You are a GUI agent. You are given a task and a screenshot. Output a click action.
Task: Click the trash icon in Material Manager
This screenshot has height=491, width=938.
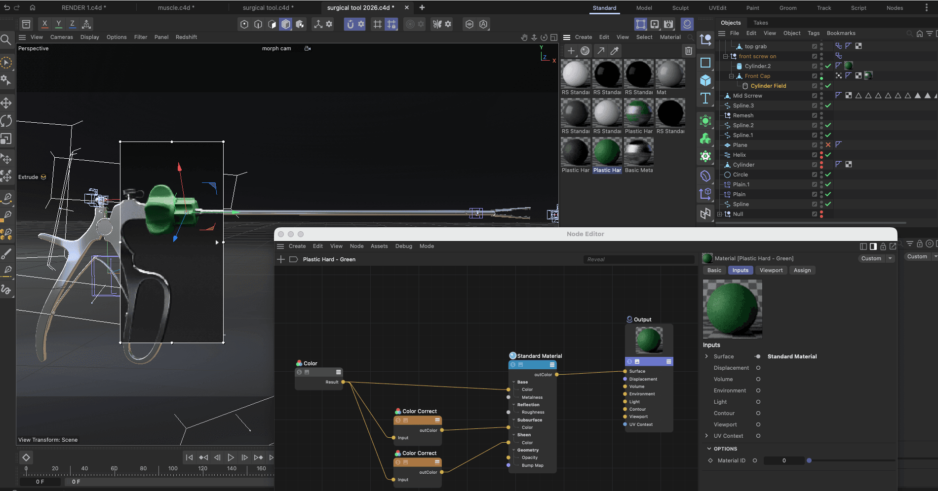pyautogui.click(x=688, y=51)
